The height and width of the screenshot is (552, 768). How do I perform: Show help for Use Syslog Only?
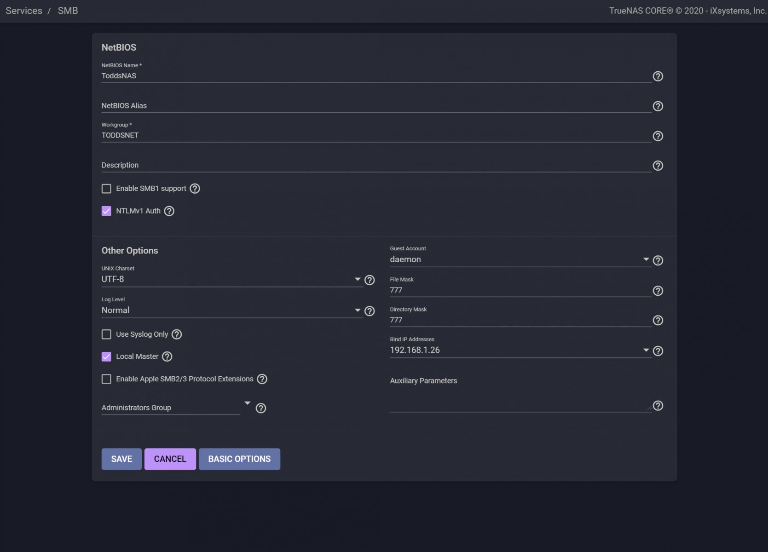(177, 334)
